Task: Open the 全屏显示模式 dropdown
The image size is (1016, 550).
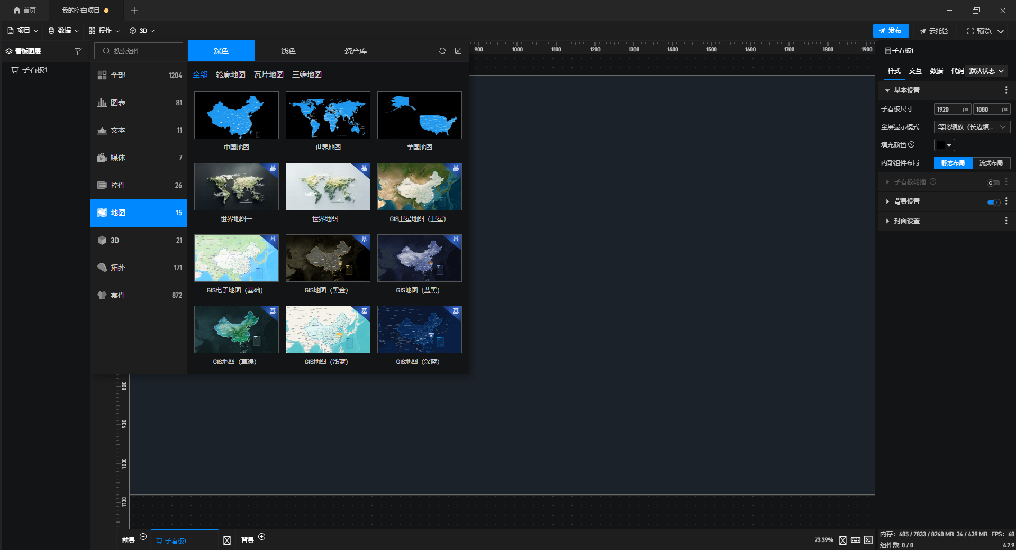Action: point(972,127)
